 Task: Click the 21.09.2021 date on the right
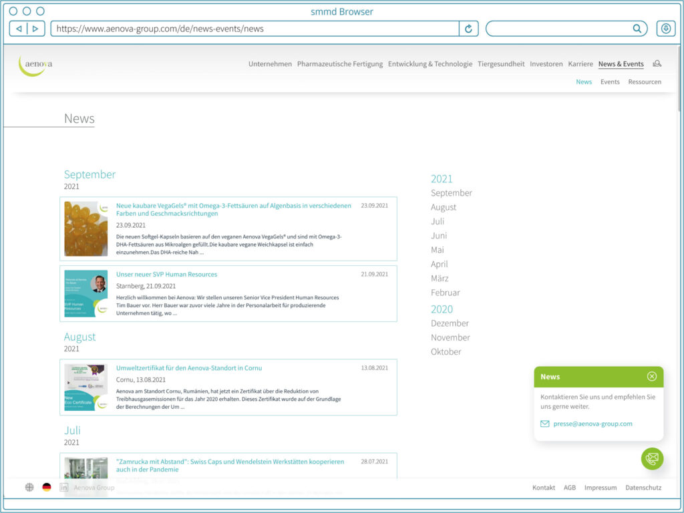point(374,274)
